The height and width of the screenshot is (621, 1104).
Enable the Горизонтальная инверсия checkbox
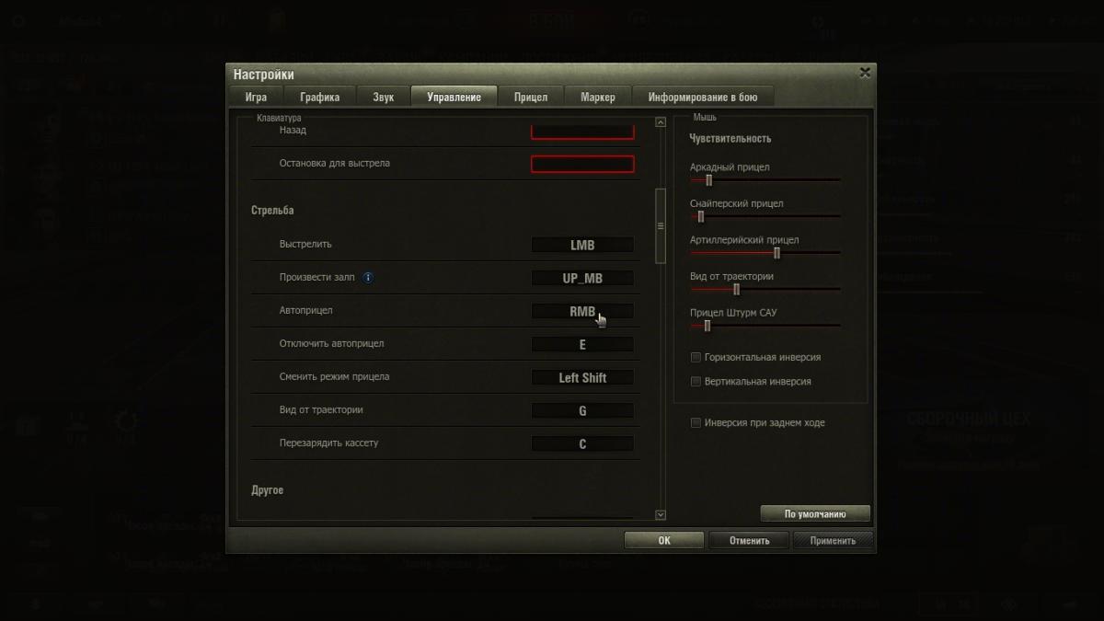696,357
